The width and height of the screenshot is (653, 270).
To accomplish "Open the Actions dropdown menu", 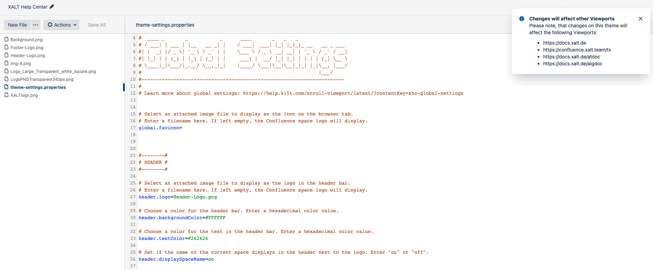I will click(61, 25).
